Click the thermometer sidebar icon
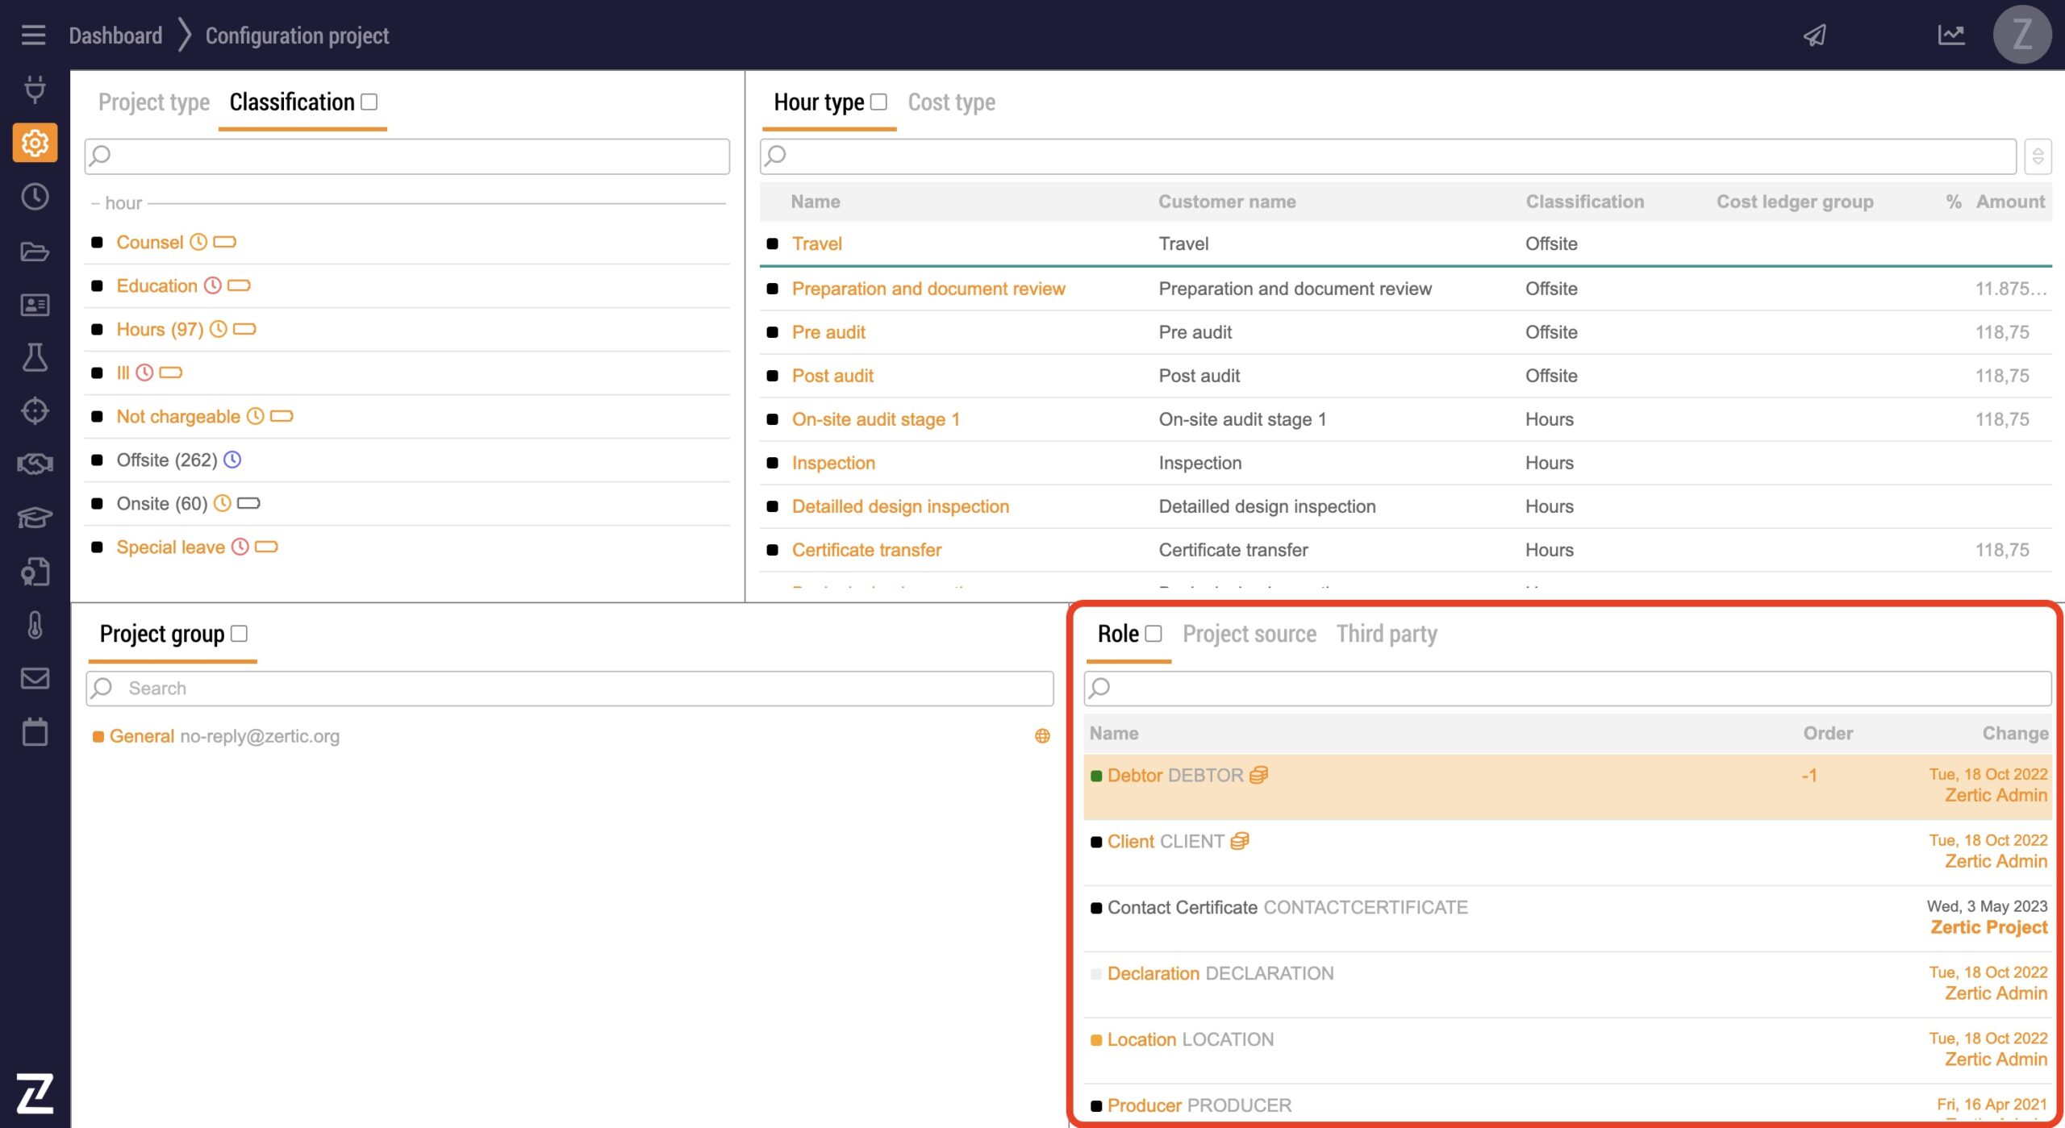The image size is (2065, 1128). coord(35,625)
